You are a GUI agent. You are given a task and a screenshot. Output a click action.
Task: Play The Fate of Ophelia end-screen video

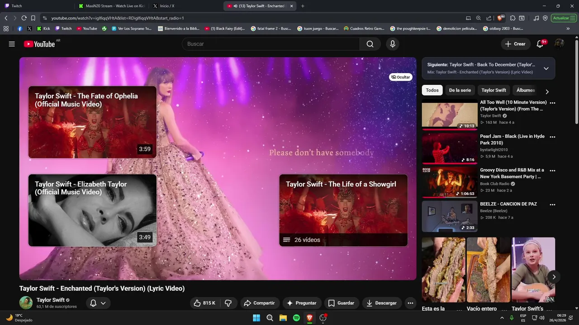point(92,122)
